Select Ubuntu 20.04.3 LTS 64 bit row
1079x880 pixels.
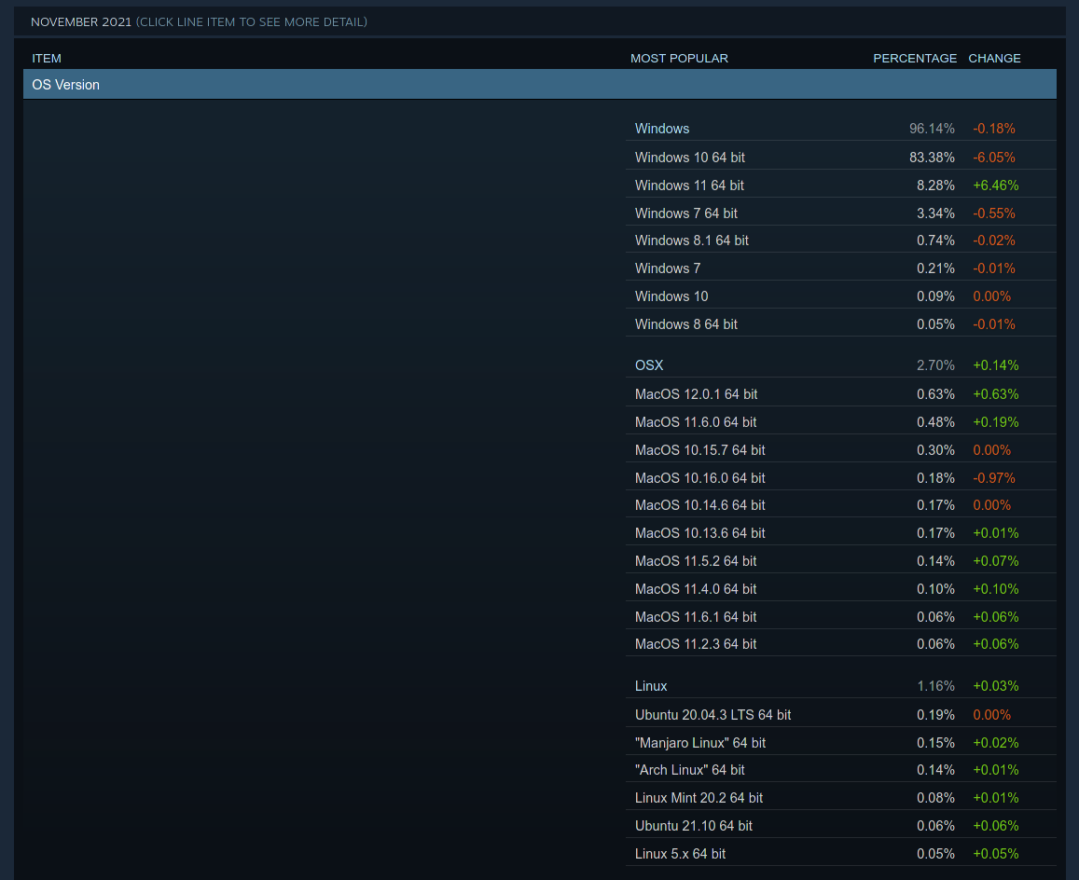(x=841, y=715)
